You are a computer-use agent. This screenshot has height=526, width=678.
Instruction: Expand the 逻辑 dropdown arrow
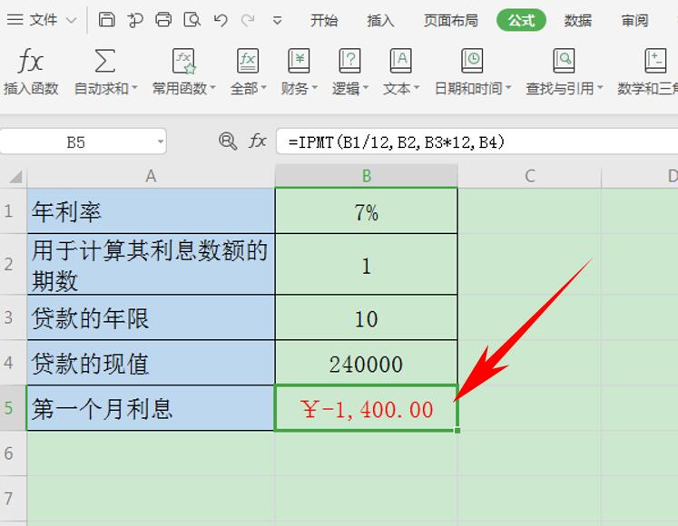point(366,88)
